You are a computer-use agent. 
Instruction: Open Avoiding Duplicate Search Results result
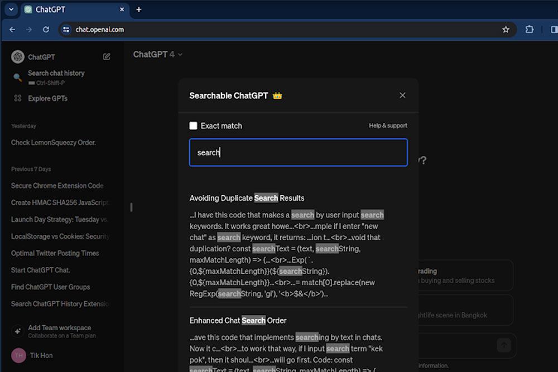(x=247, y=198)
